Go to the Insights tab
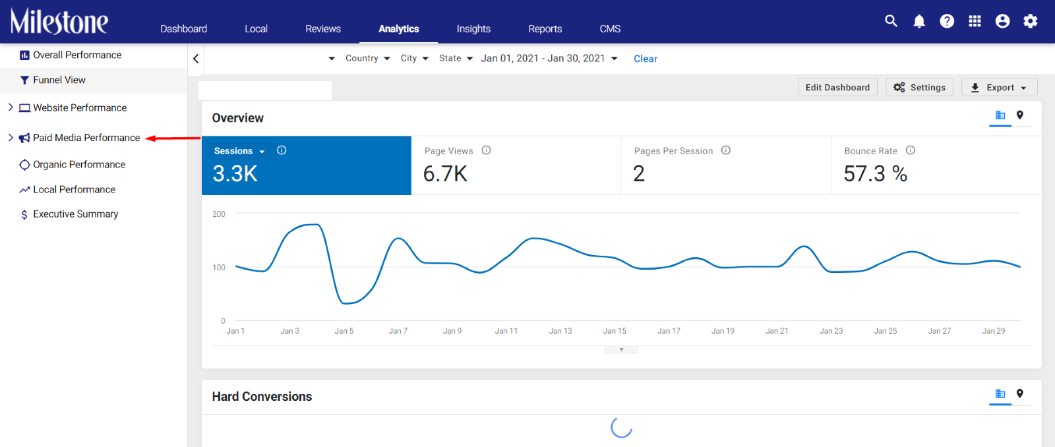This screenshot has height=447, width=1055. [x=473, y=29]
